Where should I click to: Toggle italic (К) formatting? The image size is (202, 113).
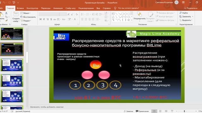click(44, 19)
